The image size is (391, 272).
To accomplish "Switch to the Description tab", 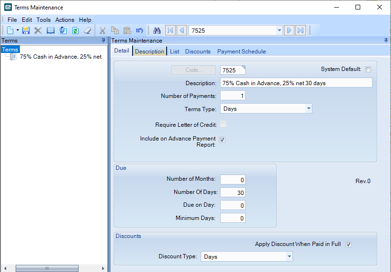I will point(150,51).
